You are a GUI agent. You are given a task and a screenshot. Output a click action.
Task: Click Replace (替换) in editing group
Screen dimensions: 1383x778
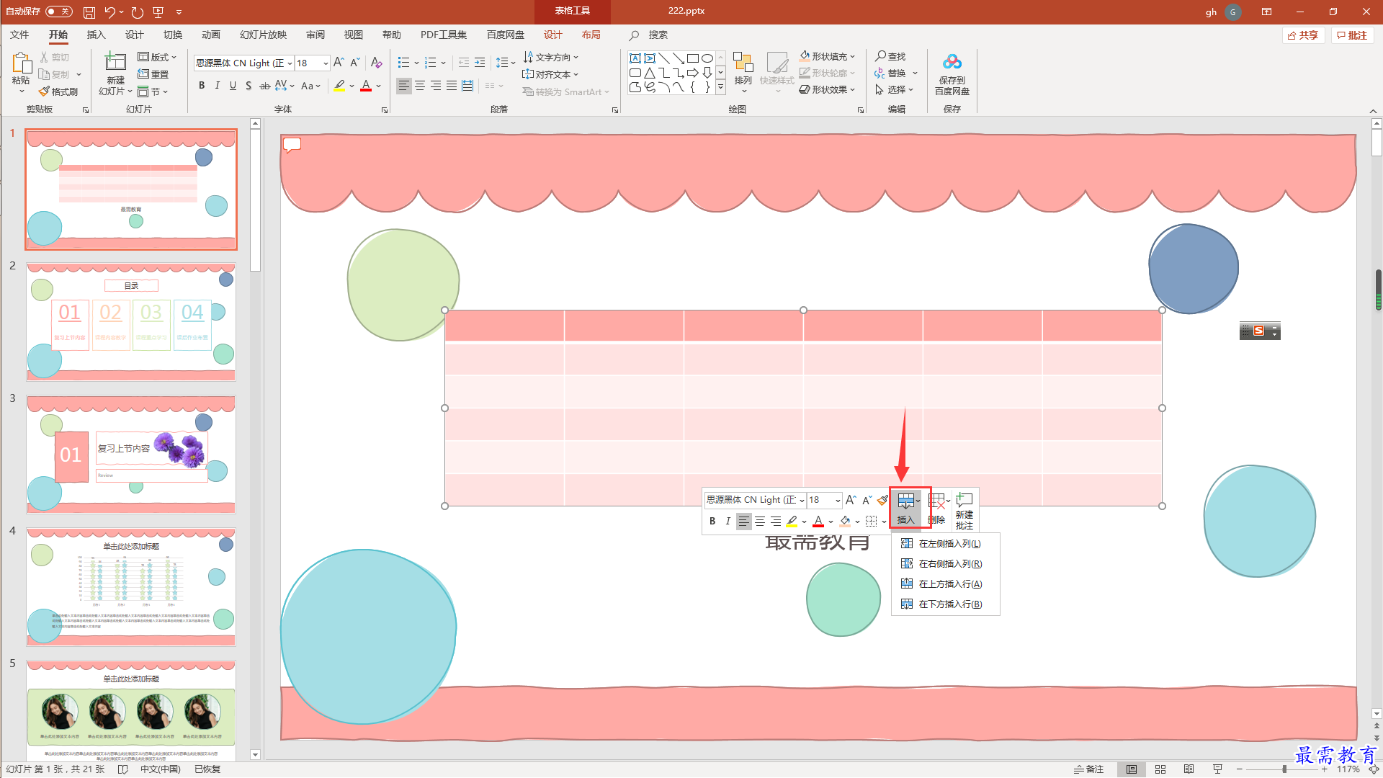(x=890, y=73)
